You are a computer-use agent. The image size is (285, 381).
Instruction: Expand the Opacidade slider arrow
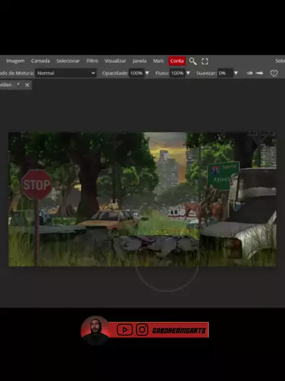(x=147, y=73)
